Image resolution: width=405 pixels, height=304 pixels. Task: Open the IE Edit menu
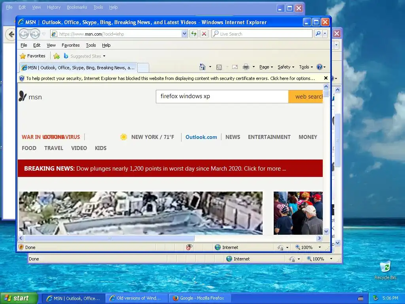37,45
